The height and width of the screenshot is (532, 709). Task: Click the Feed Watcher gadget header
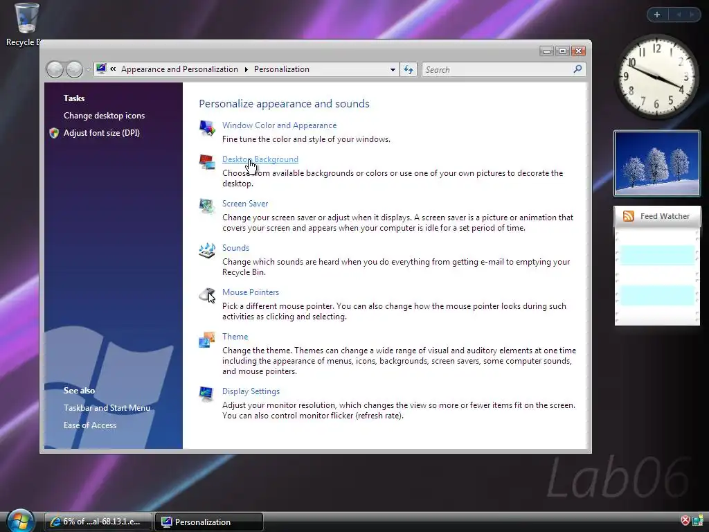657,216
